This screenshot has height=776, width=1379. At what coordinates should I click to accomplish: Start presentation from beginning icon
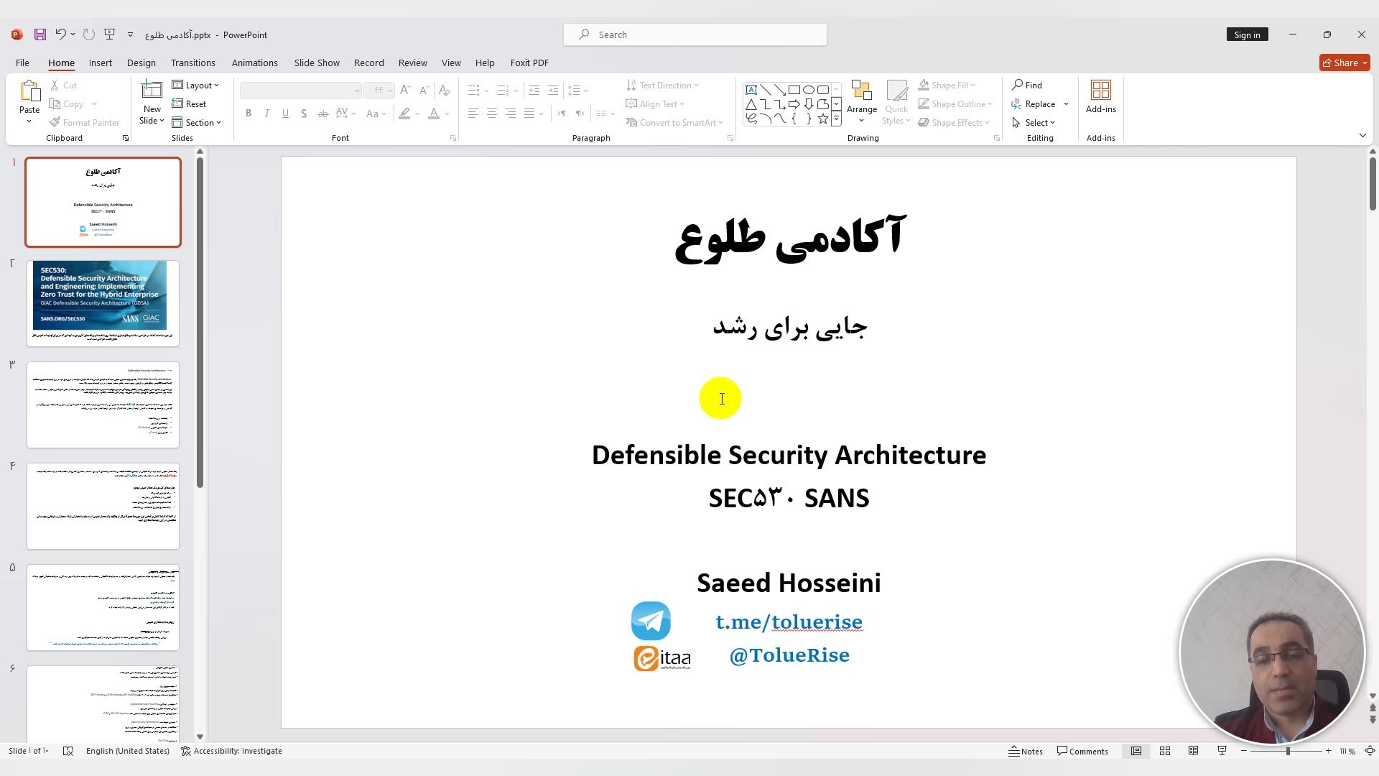point(109,34)
